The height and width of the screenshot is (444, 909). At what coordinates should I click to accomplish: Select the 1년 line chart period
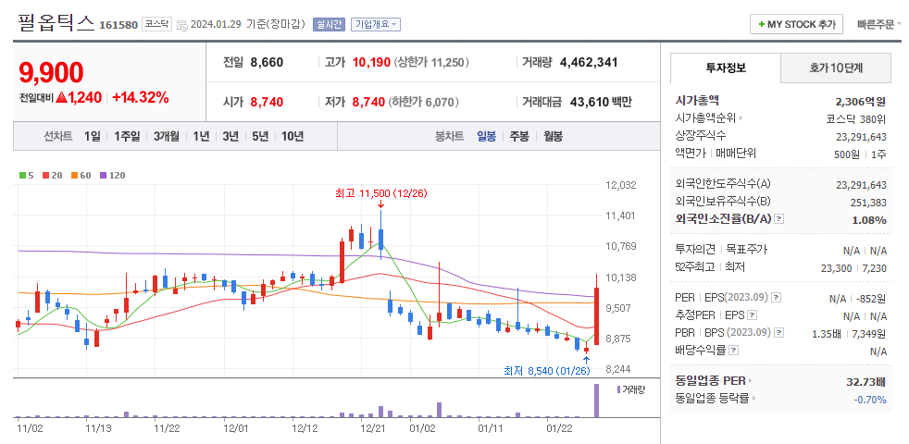point(201,137)
